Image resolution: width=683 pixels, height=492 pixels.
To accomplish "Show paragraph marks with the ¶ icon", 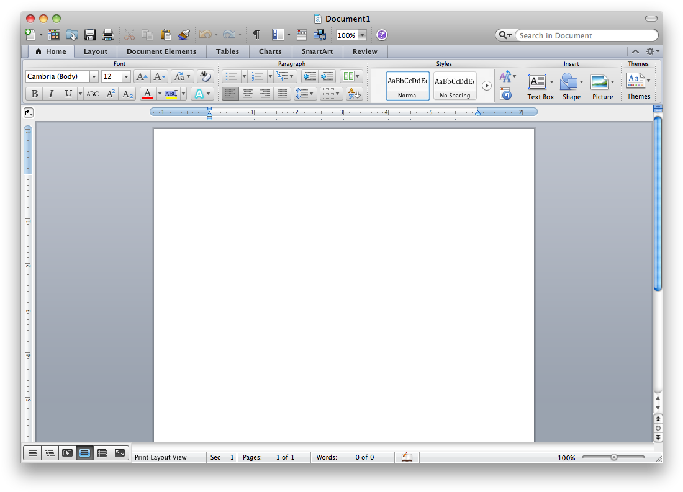I will click(256, 35).
